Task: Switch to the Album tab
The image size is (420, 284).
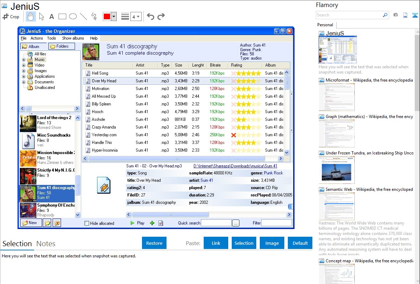Action: click(x=34, y=46)
